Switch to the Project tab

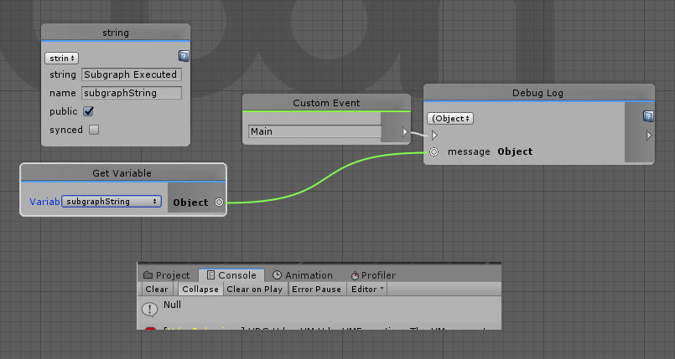click(x=167, y=275)
